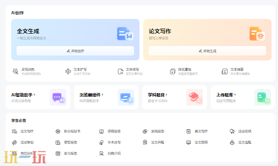Click the purple AI chat bubble icon of AI智能助手
This screenshot has width=278, height=166.
click(58, 97)
